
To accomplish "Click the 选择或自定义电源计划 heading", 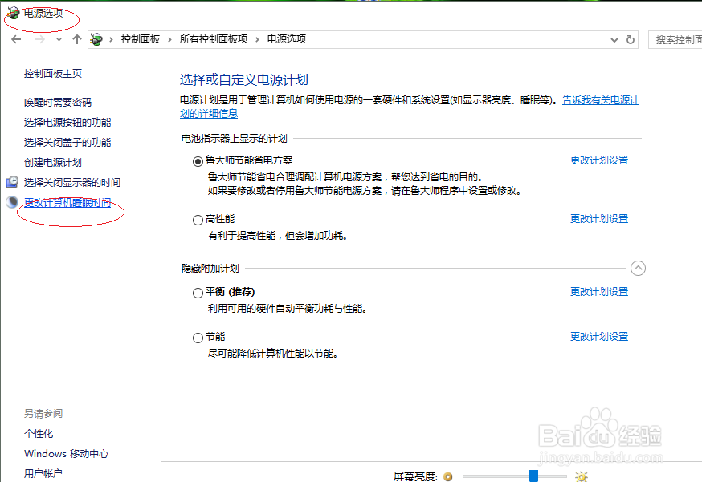I will point(244,80).
